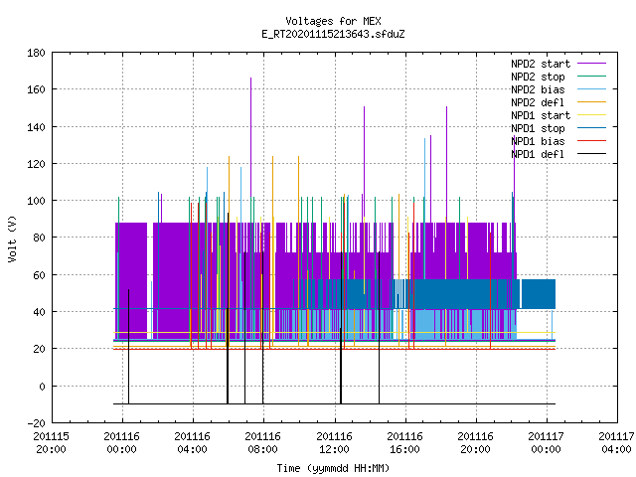Click the 'NPD2 stop' legend label
Viewport: 636px width, 477px height.
538,77
